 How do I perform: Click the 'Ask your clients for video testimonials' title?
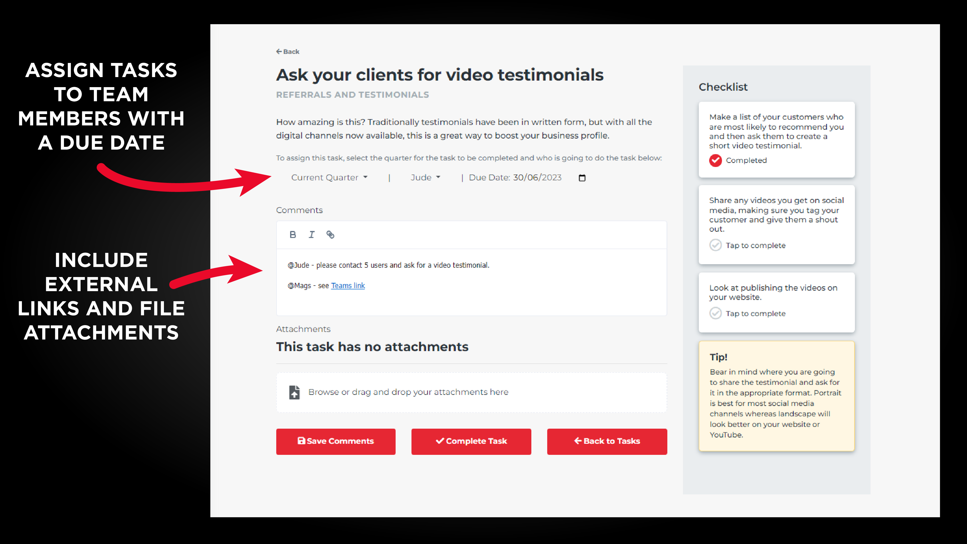click(440, 75)
